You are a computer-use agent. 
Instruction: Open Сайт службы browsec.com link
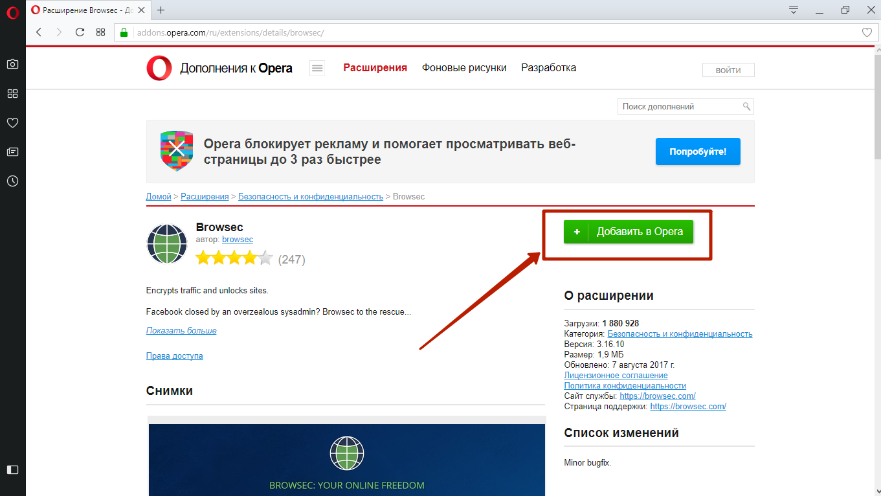658,396
